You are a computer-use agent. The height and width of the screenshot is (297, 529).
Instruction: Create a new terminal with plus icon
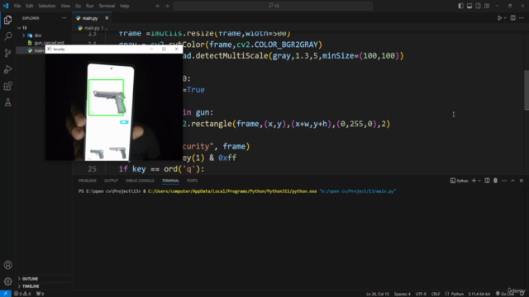coord(474,181)
